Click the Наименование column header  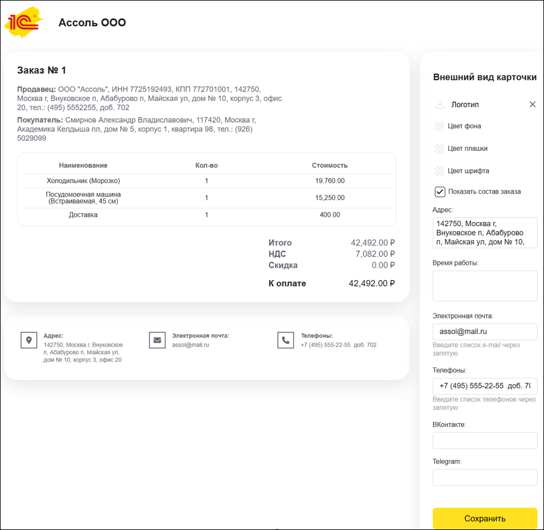[x=83, y=166]
